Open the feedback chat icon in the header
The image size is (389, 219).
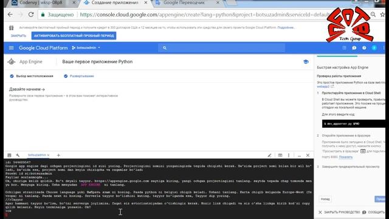pos(354,47)
